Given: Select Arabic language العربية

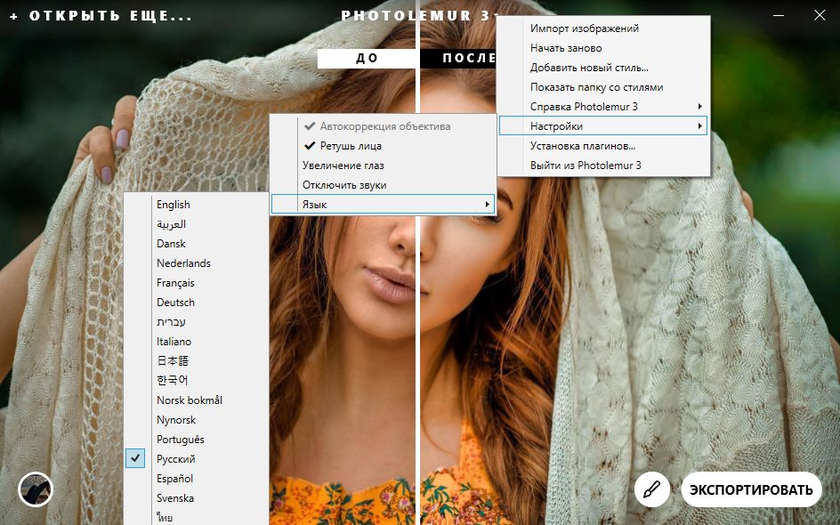Looking at the screenshot, I should pos(196,224).
